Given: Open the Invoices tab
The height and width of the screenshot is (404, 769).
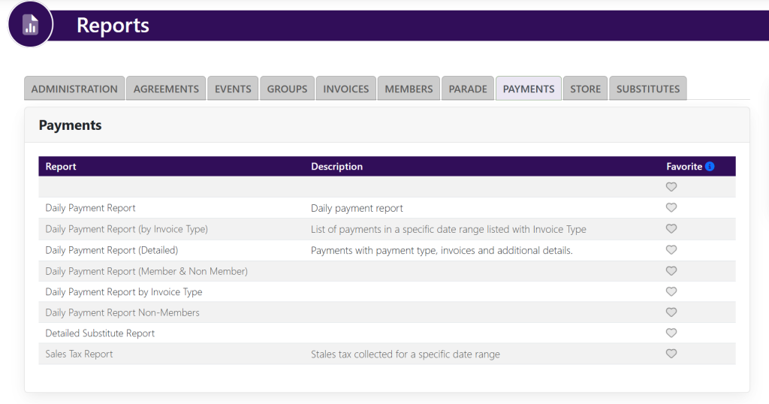Looking at the screenshot, I should tap(345, 89).
